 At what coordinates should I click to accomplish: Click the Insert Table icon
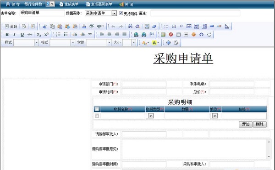click(178, 34)
